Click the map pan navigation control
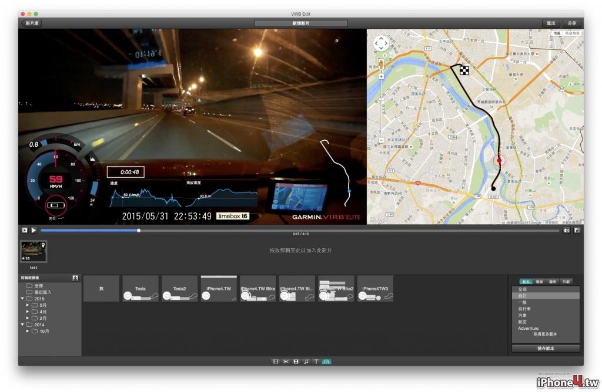 tap(381, 43)
